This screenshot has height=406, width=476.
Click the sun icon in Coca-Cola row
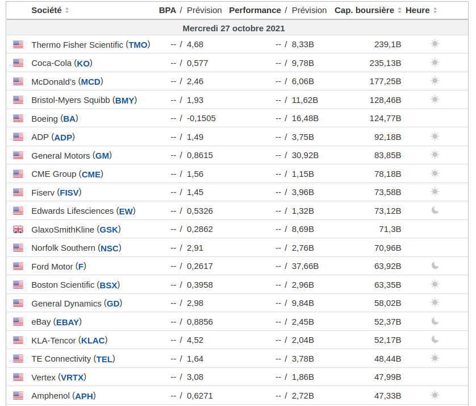[x=435, y=63]
